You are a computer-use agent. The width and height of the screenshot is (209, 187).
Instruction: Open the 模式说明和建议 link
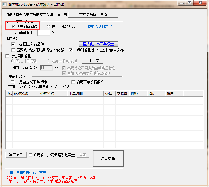click(x=99, y=26)
